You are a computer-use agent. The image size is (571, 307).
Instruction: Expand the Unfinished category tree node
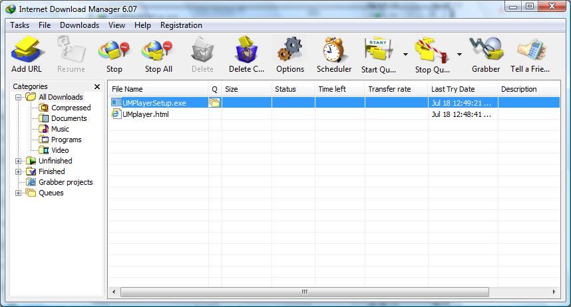coord(19,161)
